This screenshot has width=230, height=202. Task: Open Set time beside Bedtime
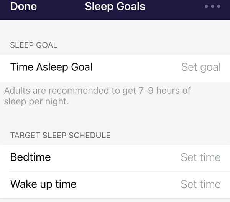click(200, 157)
